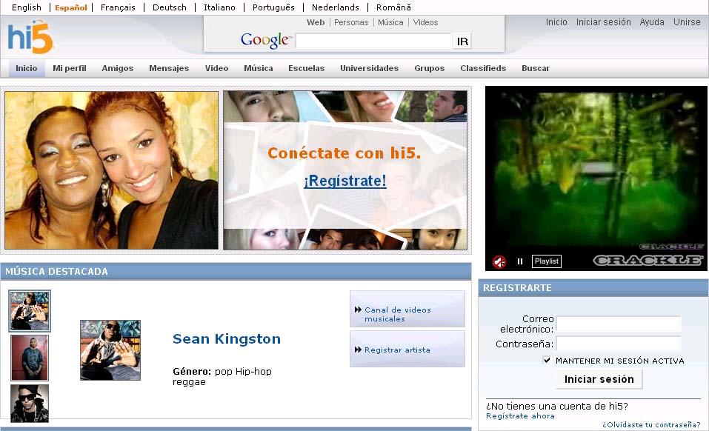Open the Video navigation item
The height and width of the screenshot is (431, 709).
216,68
